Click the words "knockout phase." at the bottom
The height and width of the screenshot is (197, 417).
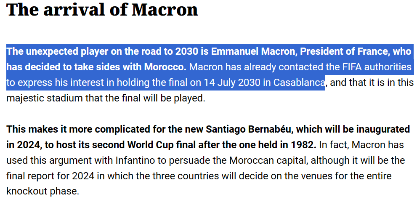coord(43,192)
